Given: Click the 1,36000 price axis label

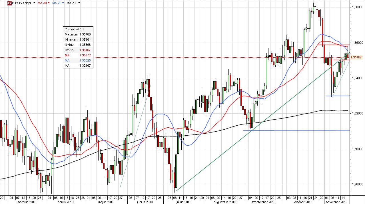Looking at the screenshot, I should [x=358, y=43].
